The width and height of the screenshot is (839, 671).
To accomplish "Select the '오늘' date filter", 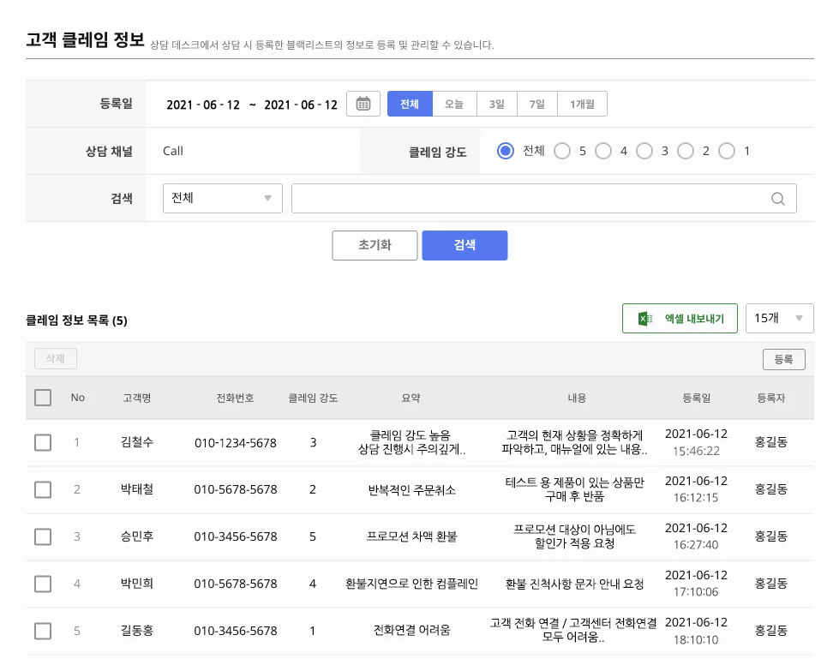I will click(454, 103).
